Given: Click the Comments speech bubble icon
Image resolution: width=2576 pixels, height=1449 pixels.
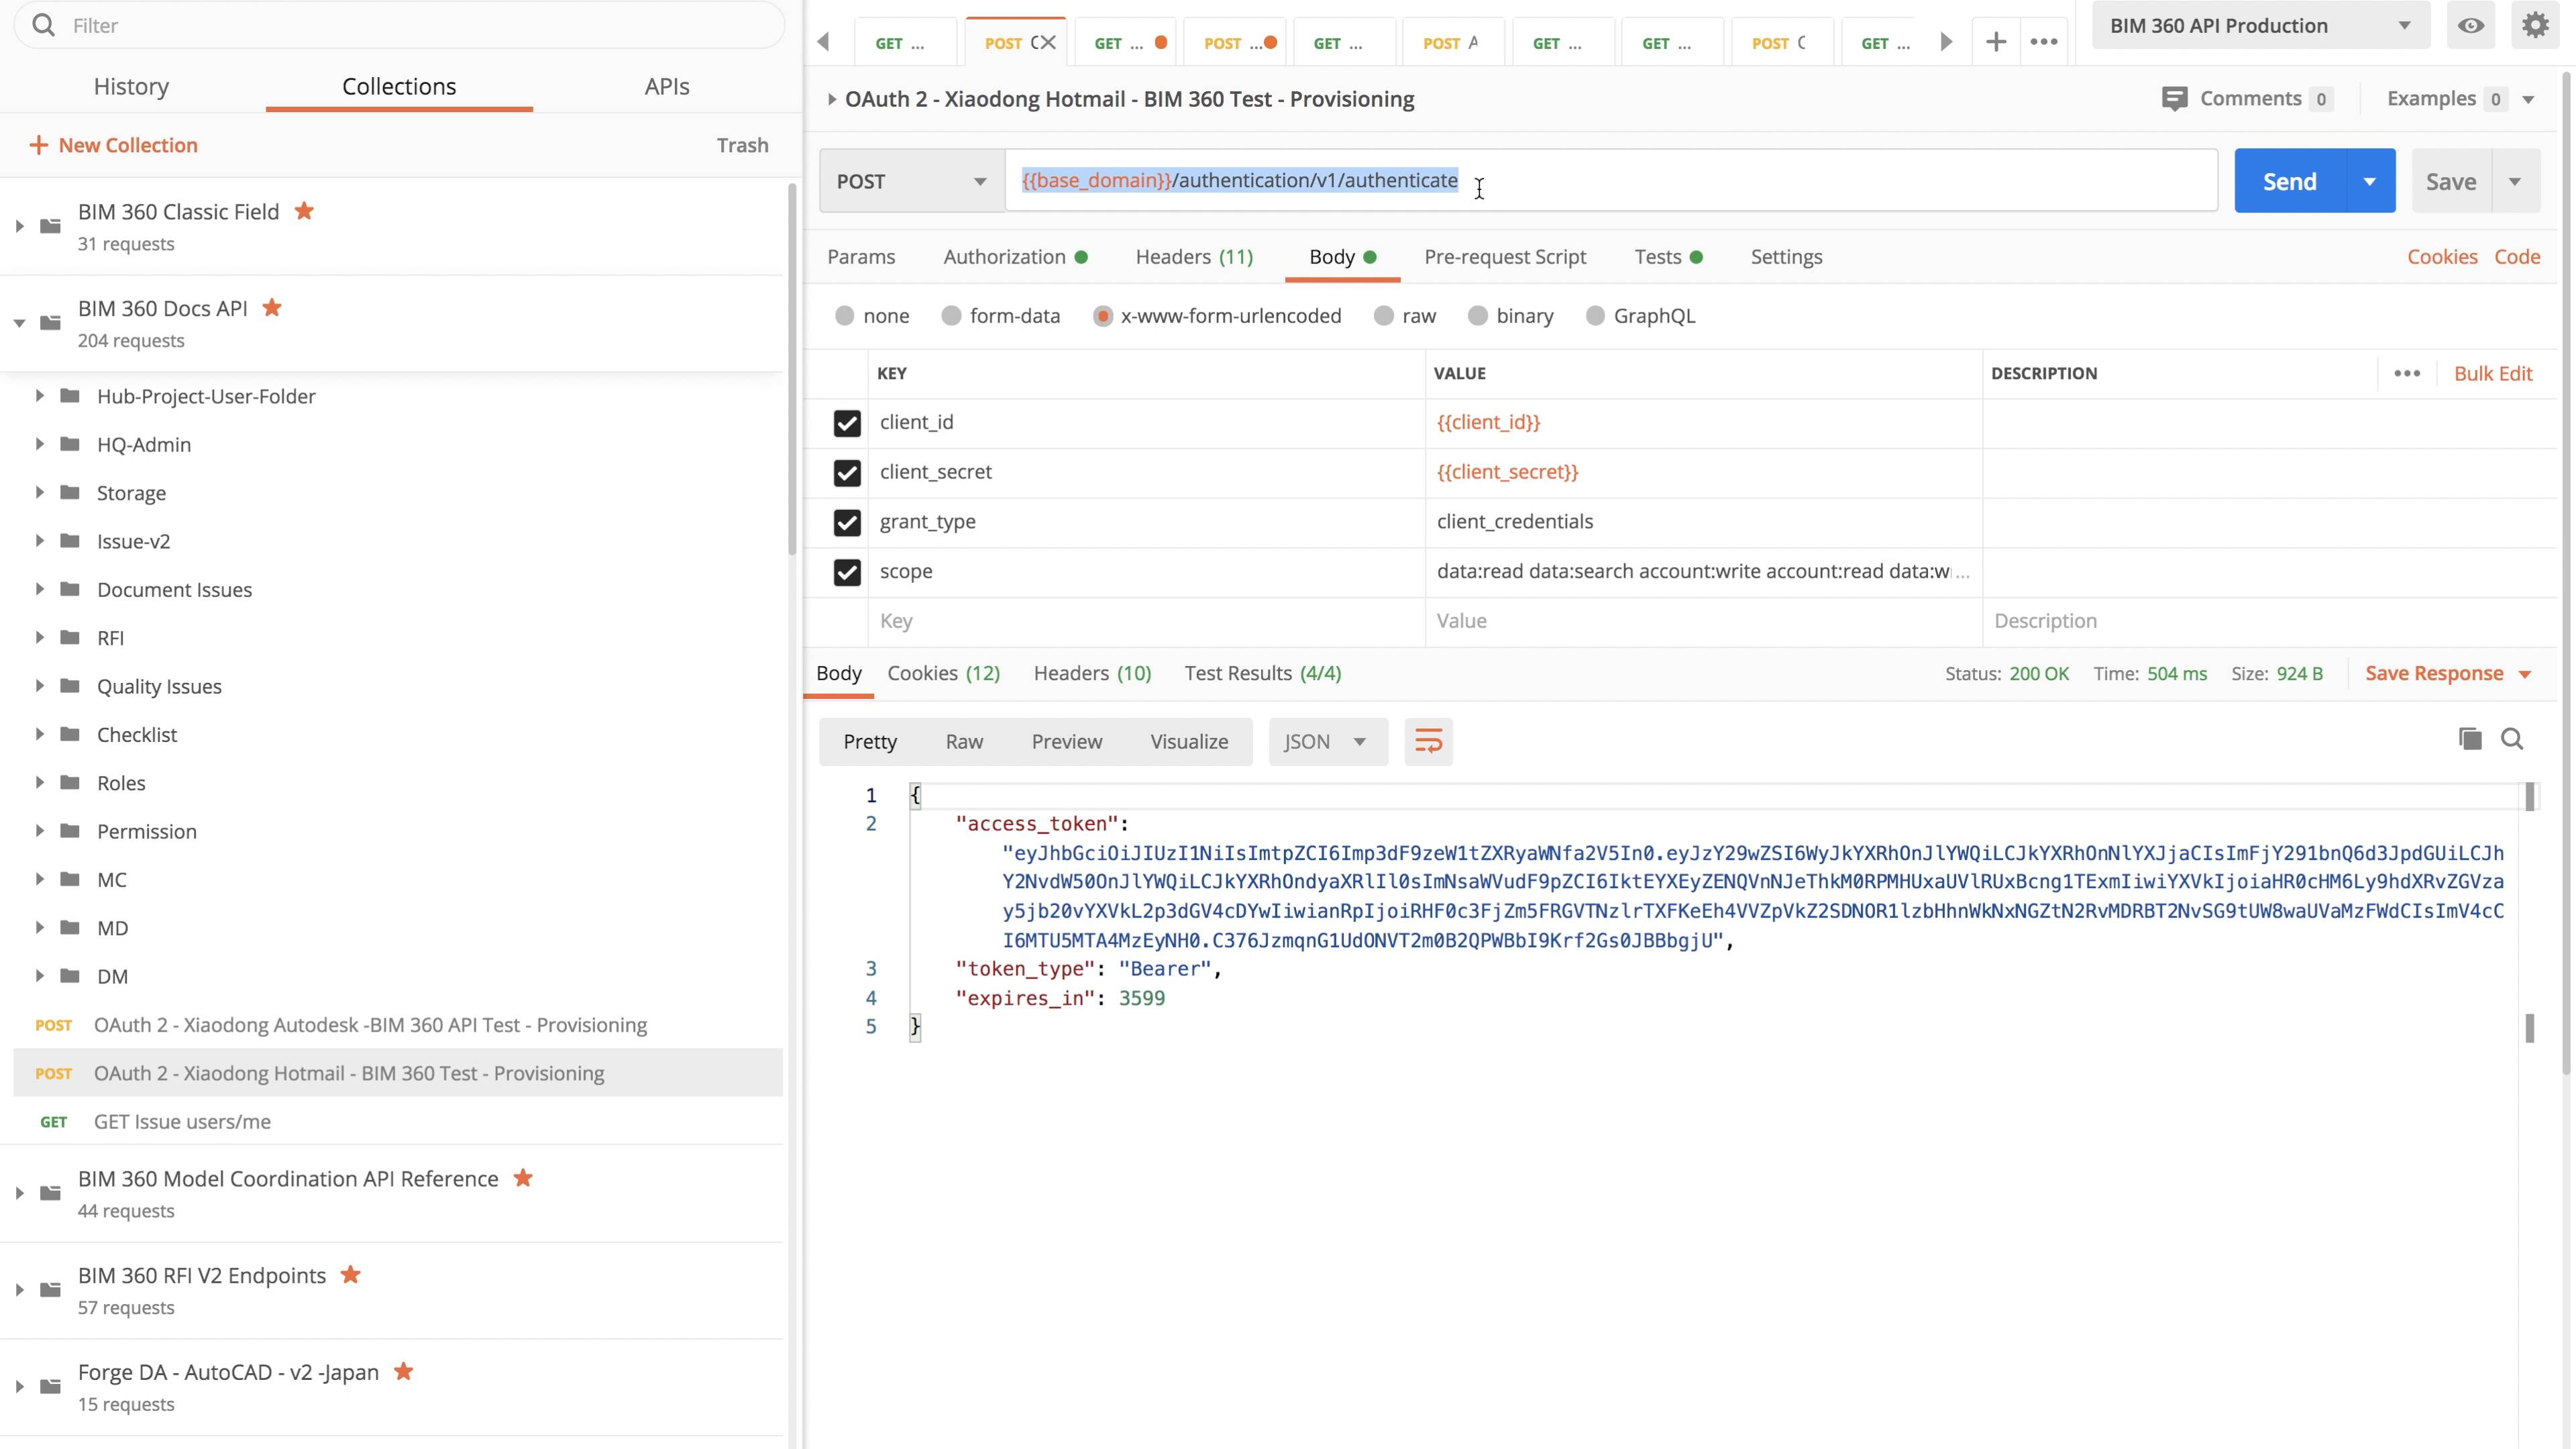Looking at the screenshot, I should (x=2174, y=99).
